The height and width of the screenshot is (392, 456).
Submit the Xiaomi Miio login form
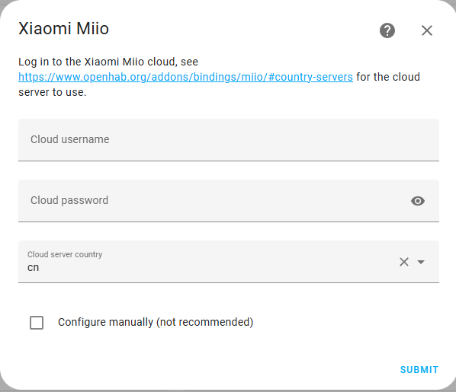tap(419, 370)
